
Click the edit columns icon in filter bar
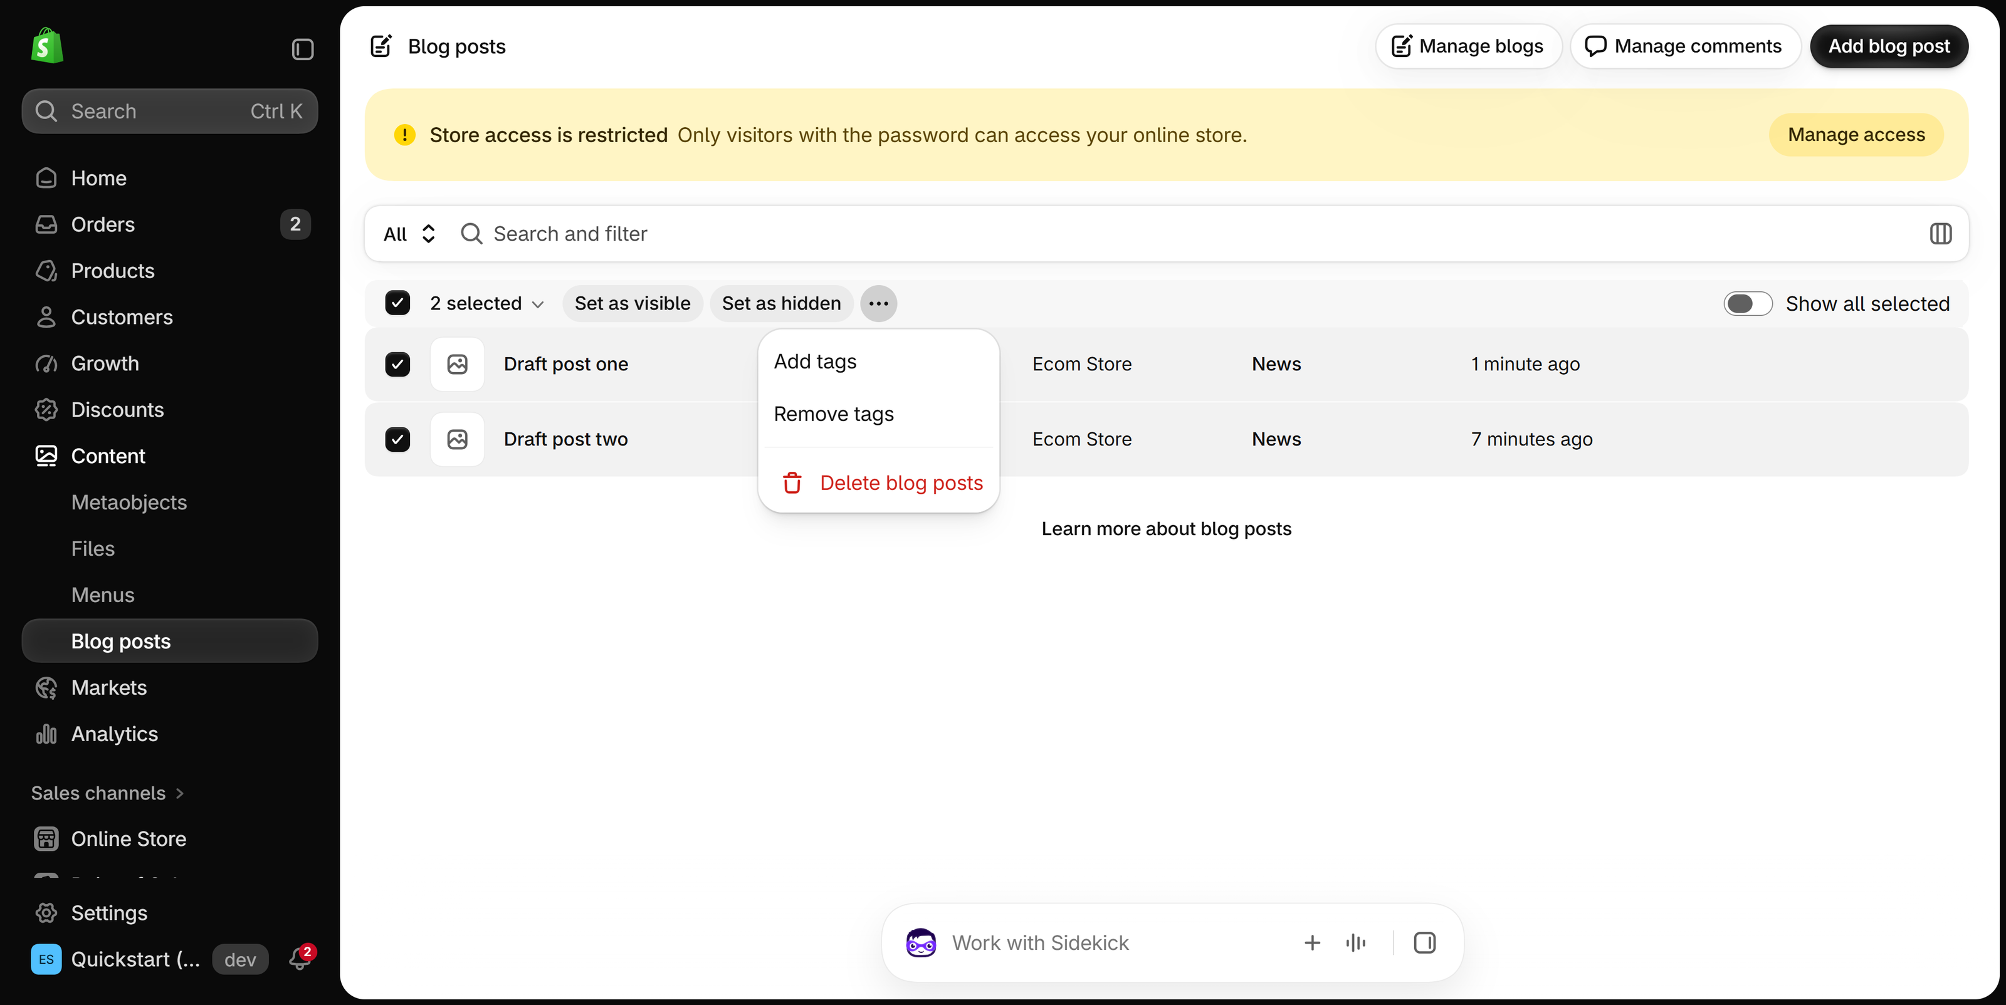1941,234
